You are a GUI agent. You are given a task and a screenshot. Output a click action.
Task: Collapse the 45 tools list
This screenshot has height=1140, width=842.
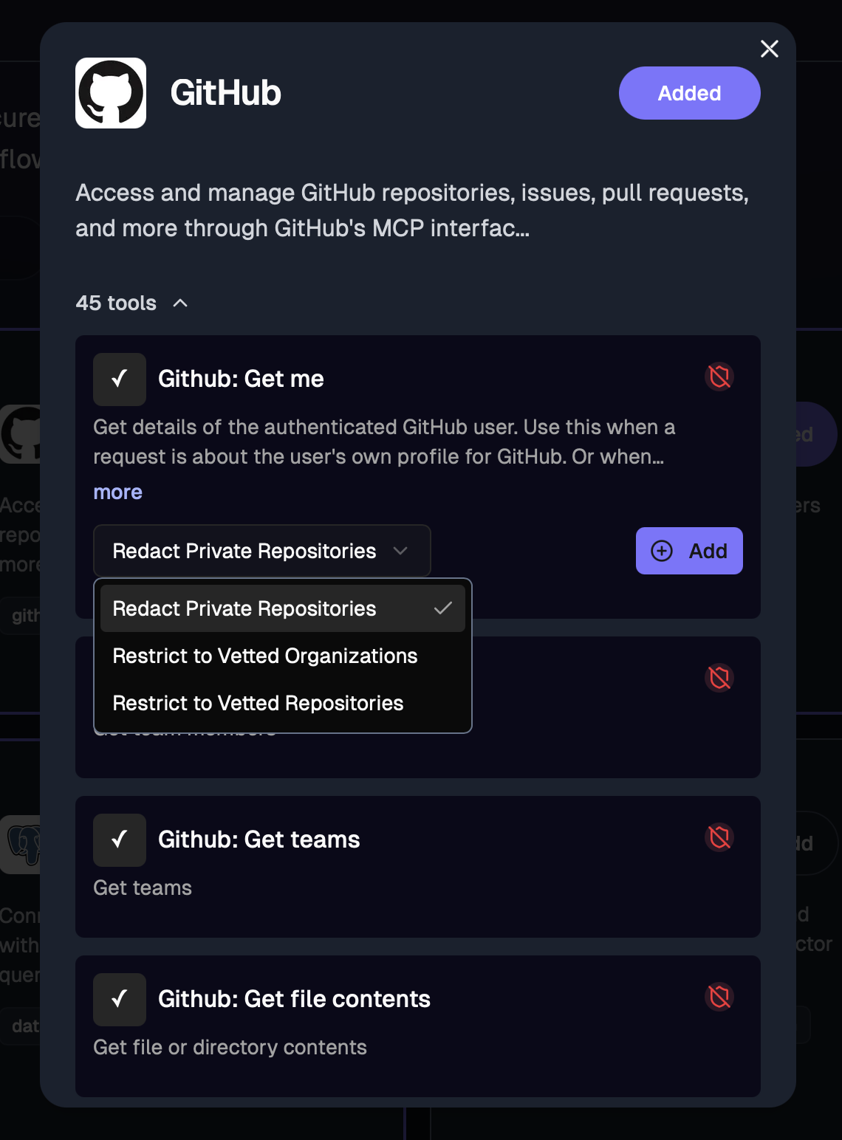point(179,303)
